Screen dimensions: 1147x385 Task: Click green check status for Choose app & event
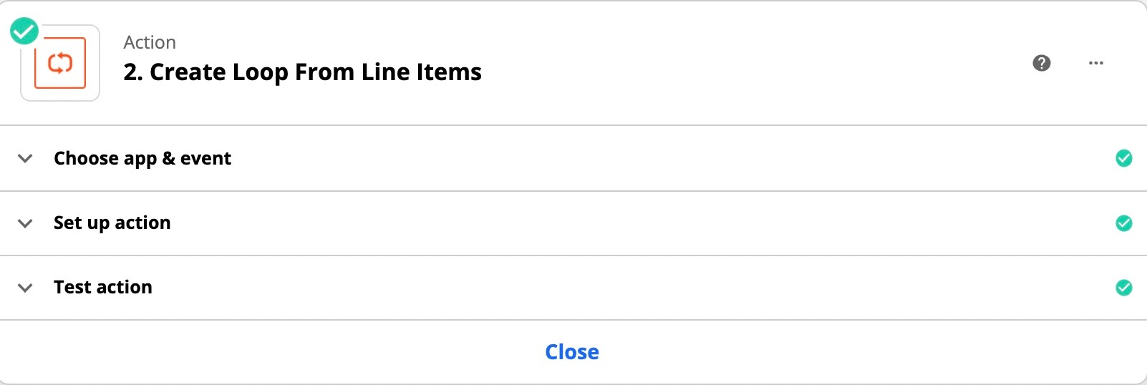coord(1123,158)
